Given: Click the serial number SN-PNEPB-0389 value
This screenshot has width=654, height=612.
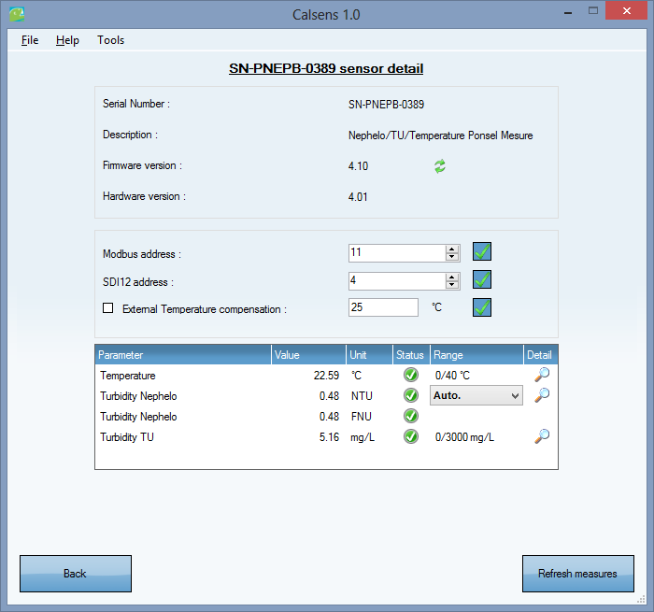Looking at the screenshot, I should click(386, 105).
